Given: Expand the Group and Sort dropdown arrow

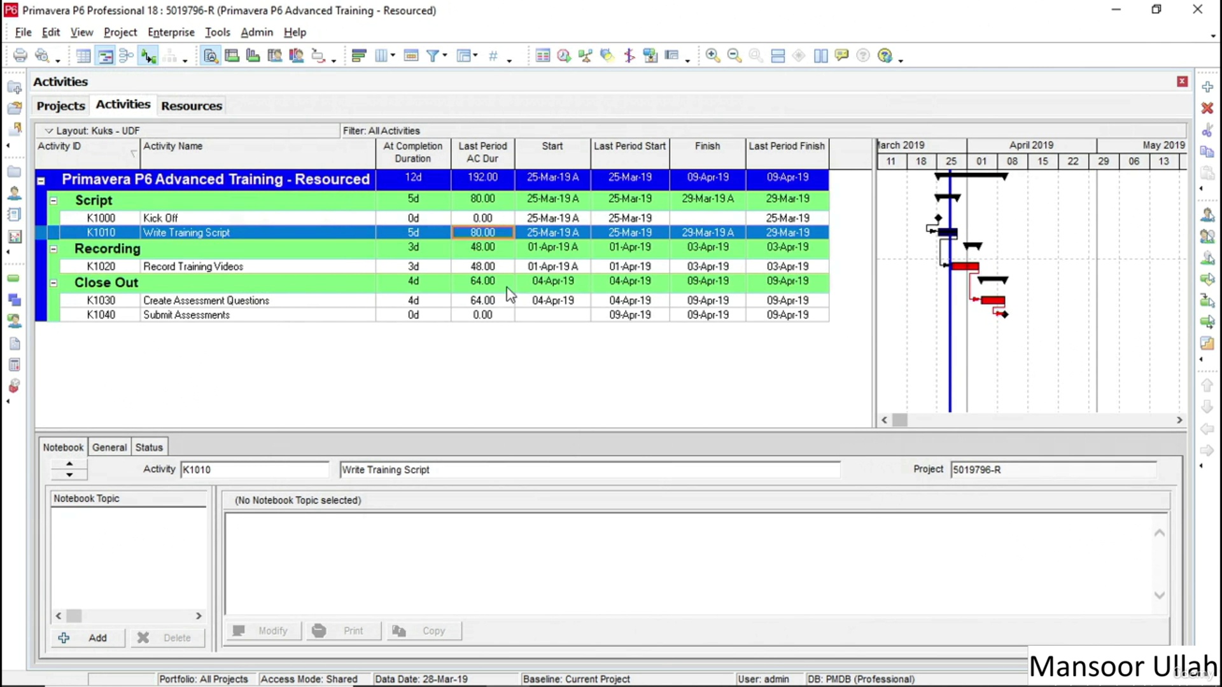Looking at the screenshot, I should tap(475, 56).
